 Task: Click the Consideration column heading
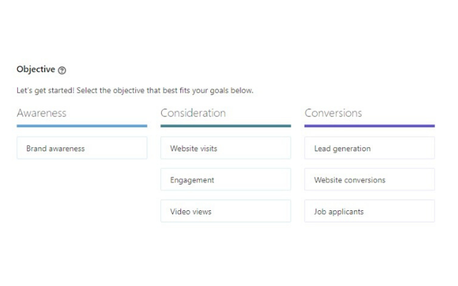pyautogui.click(x=193, y=113)
